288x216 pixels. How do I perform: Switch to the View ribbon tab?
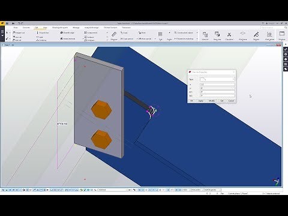click(45, 28)
